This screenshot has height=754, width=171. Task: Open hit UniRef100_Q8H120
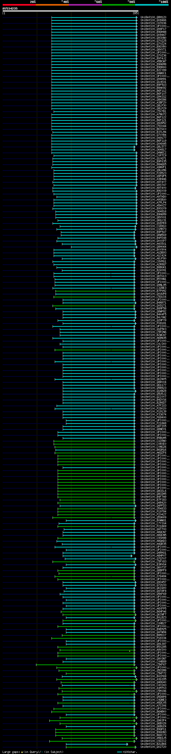[153, 17]
